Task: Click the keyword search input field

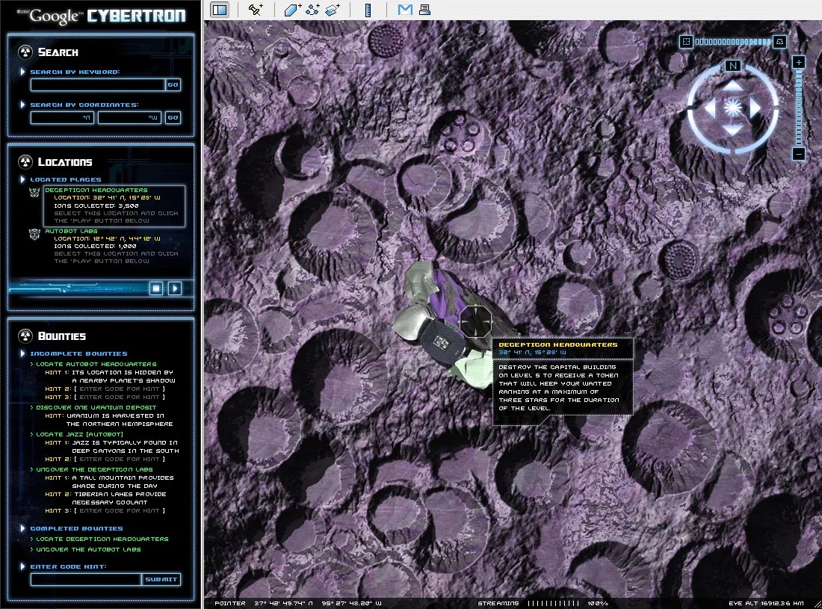Action: pos(98,84)
